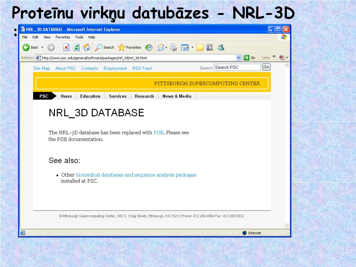Expand the Back button history dropdown
This screenshot has width=356, height=267.
pos(42,47)
